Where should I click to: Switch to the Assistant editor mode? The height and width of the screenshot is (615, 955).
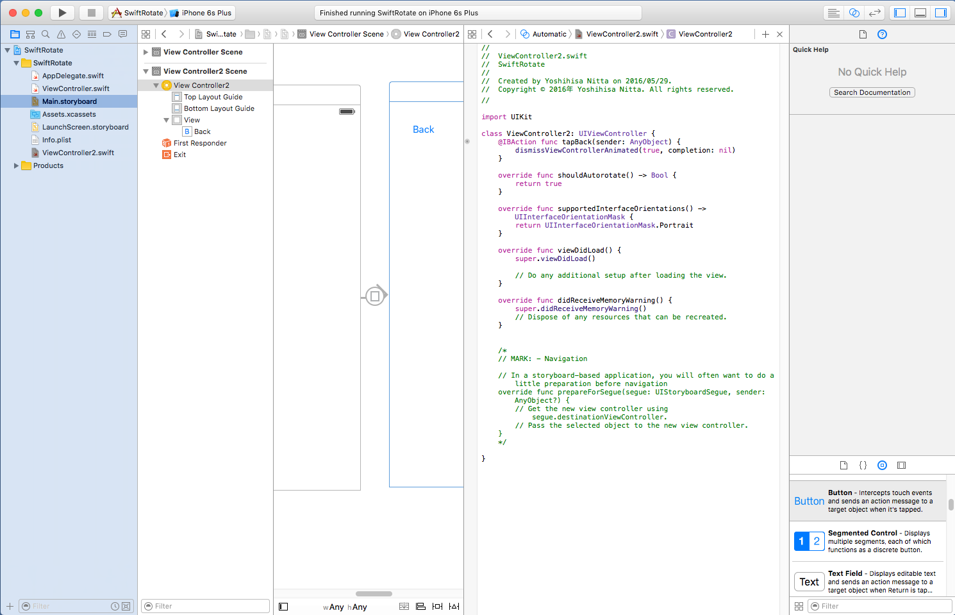point(854,13)
